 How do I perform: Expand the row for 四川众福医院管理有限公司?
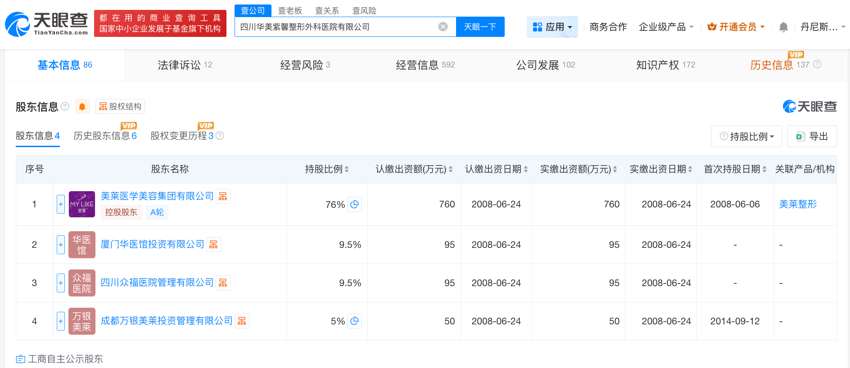61,283
